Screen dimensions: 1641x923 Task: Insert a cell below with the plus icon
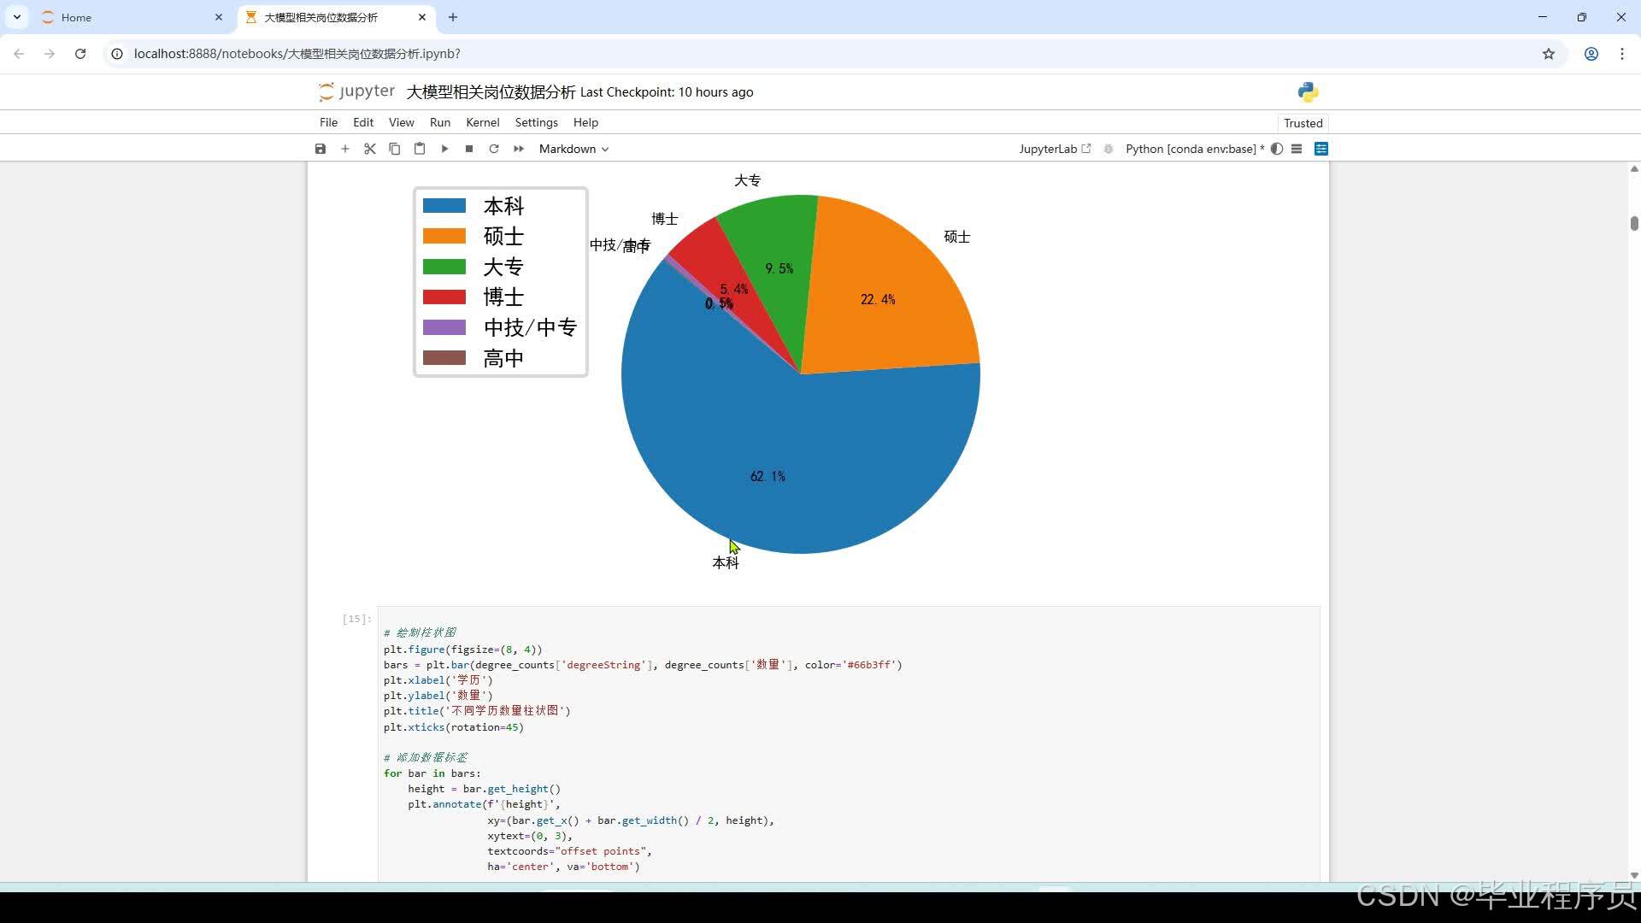pos(345,149)
